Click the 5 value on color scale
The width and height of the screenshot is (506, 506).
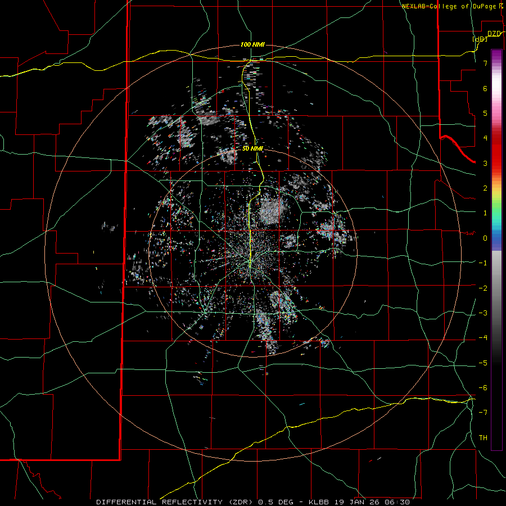point(485,113)
